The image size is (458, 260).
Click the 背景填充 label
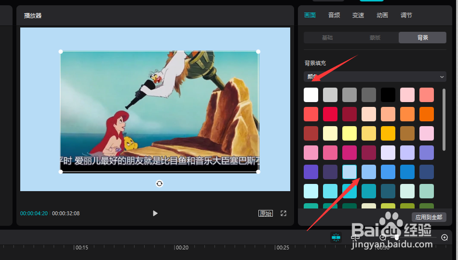point(315,63)
